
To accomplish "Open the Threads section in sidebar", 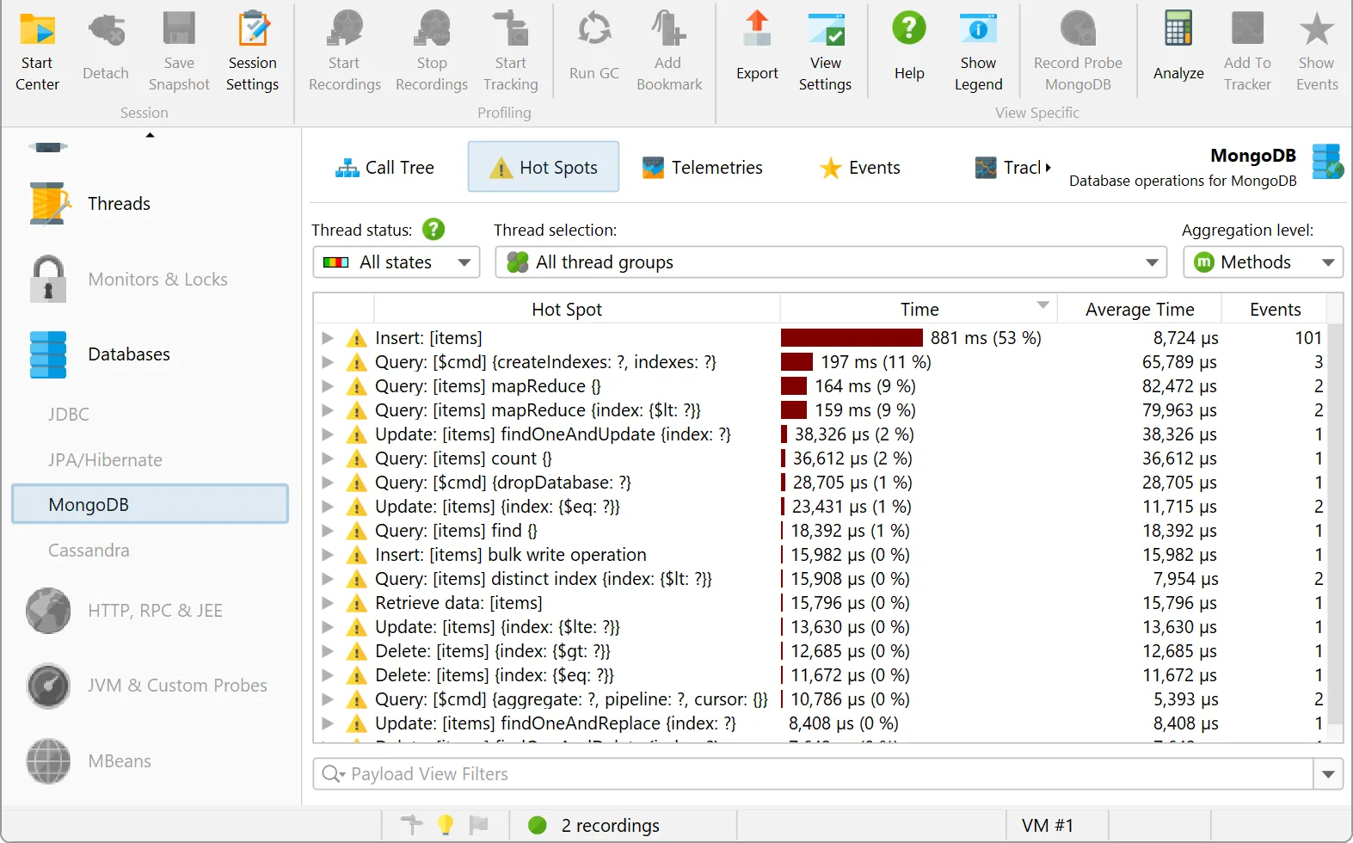I will tap(119, 204).
